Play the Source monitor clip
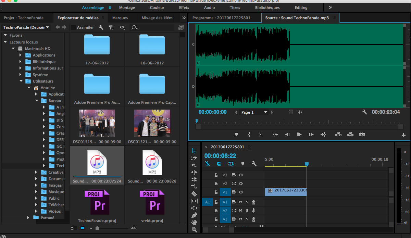Screen dimensions: 411x238 pyautogui.click(x=299, y=135)
